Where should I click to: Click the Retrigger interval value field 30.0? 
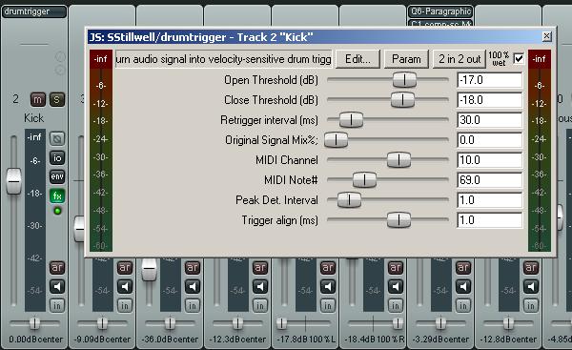coord(490,120)
